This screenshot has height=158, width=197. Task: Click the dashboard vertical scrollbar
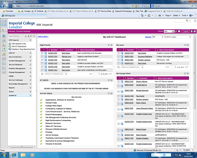195,93
